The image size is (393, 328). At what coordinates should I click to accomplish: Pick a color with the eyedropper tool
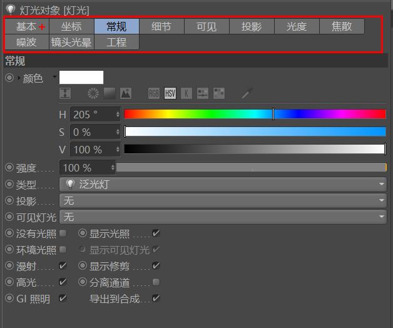[x=247, y=93]
